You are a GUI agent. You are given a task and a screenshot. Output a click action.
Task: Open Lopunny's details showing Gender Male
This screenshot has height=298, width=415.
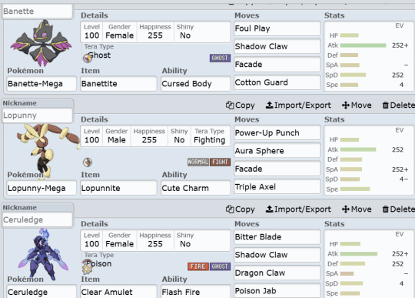(x=155, y=136)
